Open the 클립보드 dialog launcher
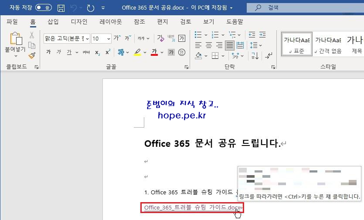The width and height of the screenshot is (364, 220). pyautogui.click(x=37, y=67)
